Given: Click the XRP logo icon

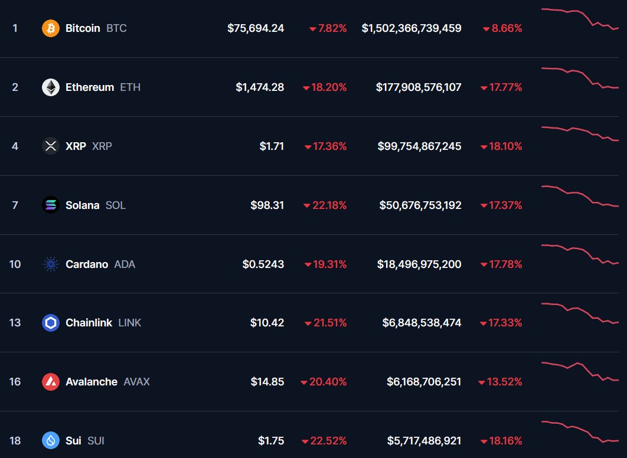Looking at the screenshot, I should pos(51,146).
